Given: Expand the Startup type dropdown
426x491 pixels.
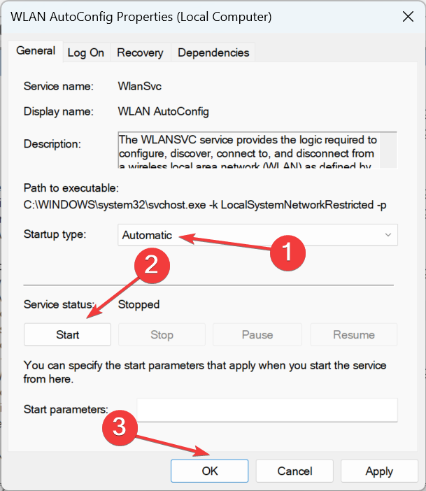Looking at the screenshot, I should point(257,235).
